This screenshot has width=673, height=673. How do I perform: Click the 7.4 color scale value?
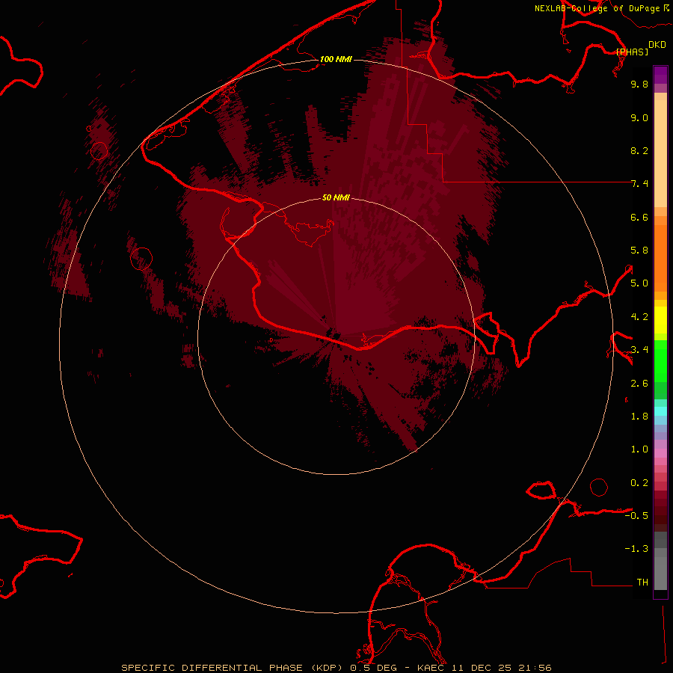[639, 184]
